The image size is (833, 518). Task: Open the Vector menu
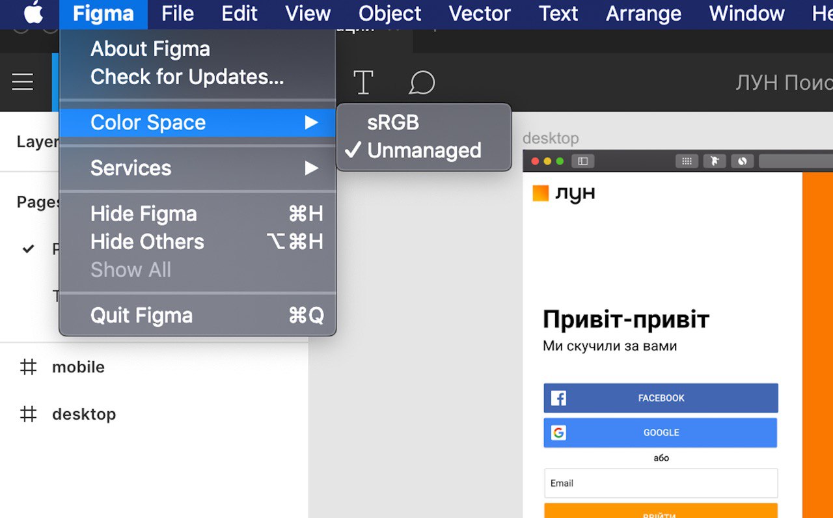pyautogui.click(x=480, y=14)
